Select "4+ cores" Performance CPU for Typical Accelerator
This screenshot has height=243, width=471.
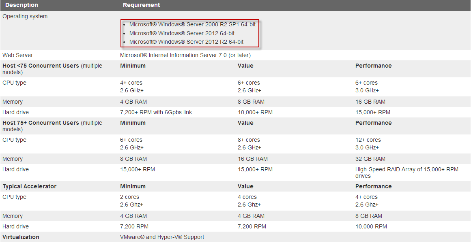[366, 197]
